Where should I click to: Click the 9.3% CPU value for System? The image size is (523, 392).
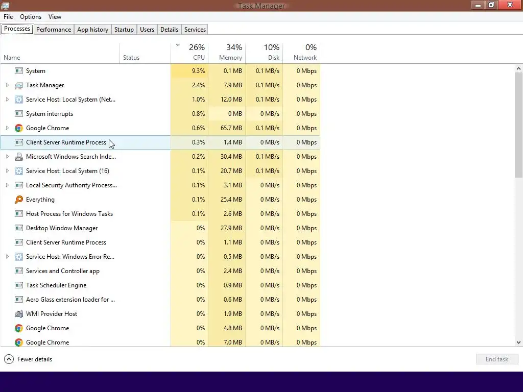(199, 70)
